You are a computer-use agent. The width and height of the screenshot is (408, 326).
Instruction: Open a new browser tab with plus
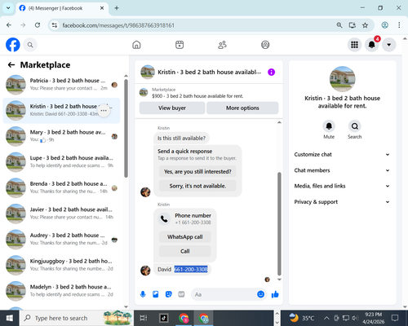pos(117,8)
